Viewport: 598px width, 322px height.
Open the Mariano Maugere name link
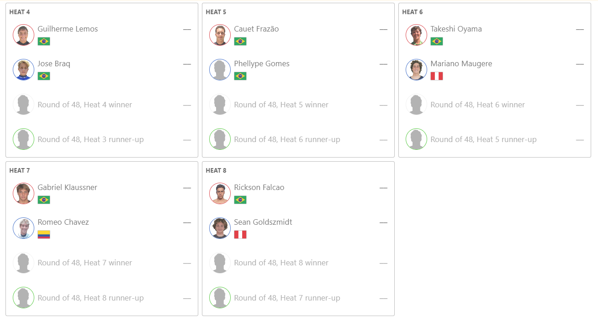(x=461, y=63)
